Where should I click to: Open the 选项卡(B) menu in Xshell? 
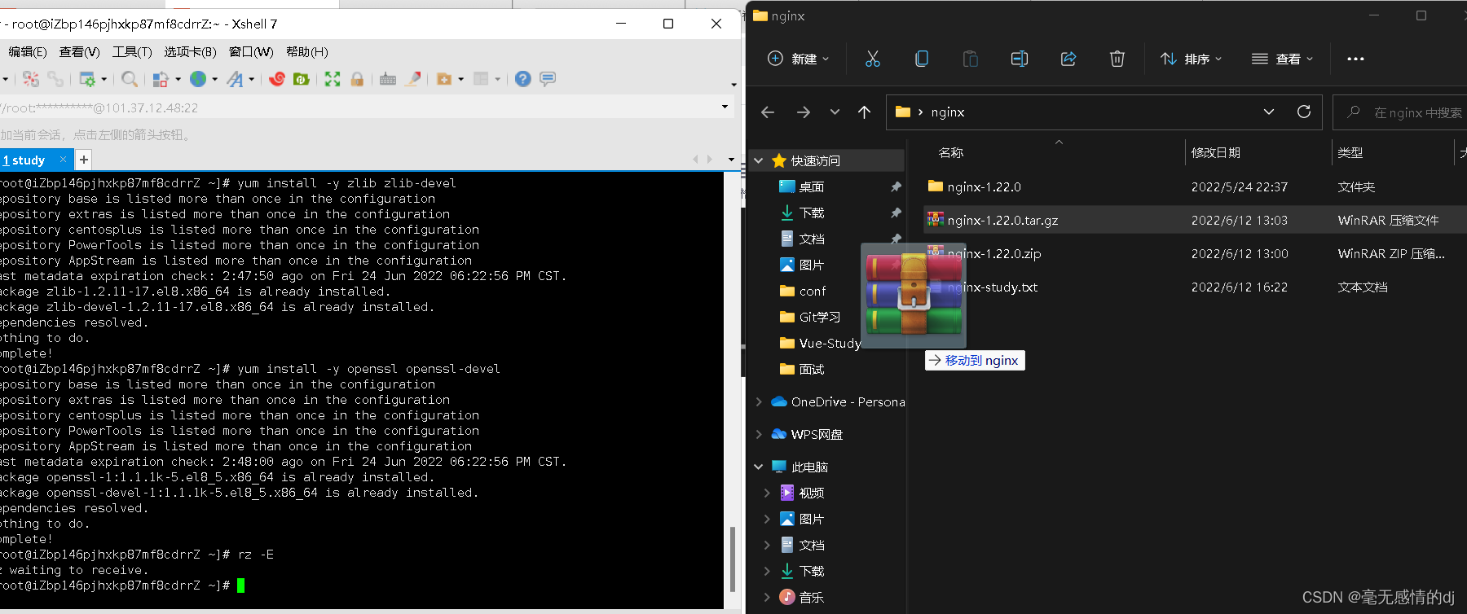tap(190, 51)
